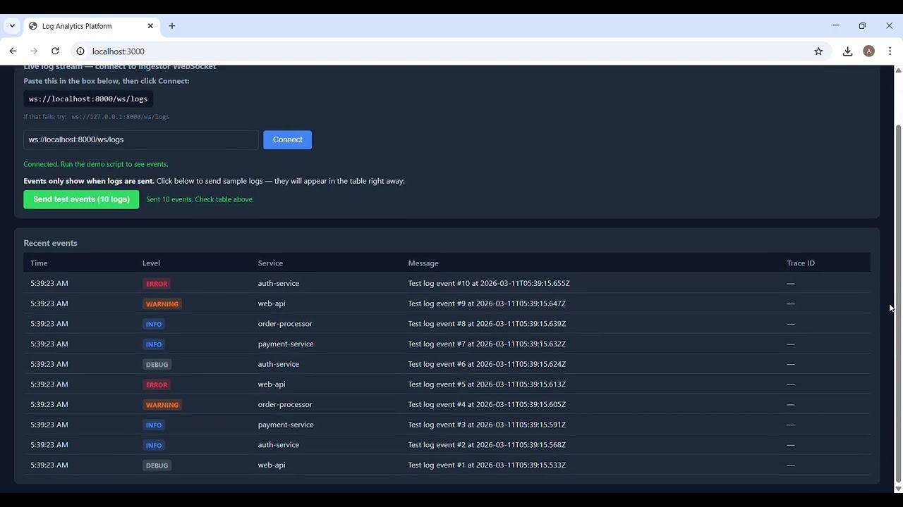903x507 pixels.
Task: Click DEBUG badge for event #6
Action: click(157, 365)
